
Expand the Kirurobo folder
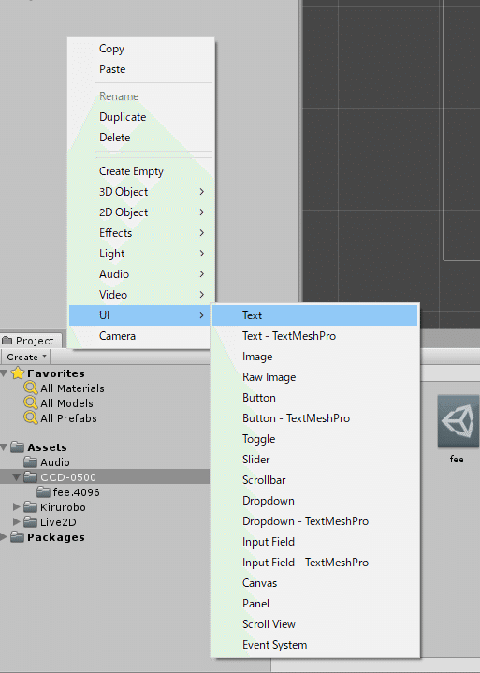point(17,507)
